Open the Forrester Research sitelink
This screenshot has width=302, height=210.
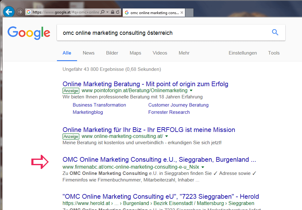click(169, 112)
